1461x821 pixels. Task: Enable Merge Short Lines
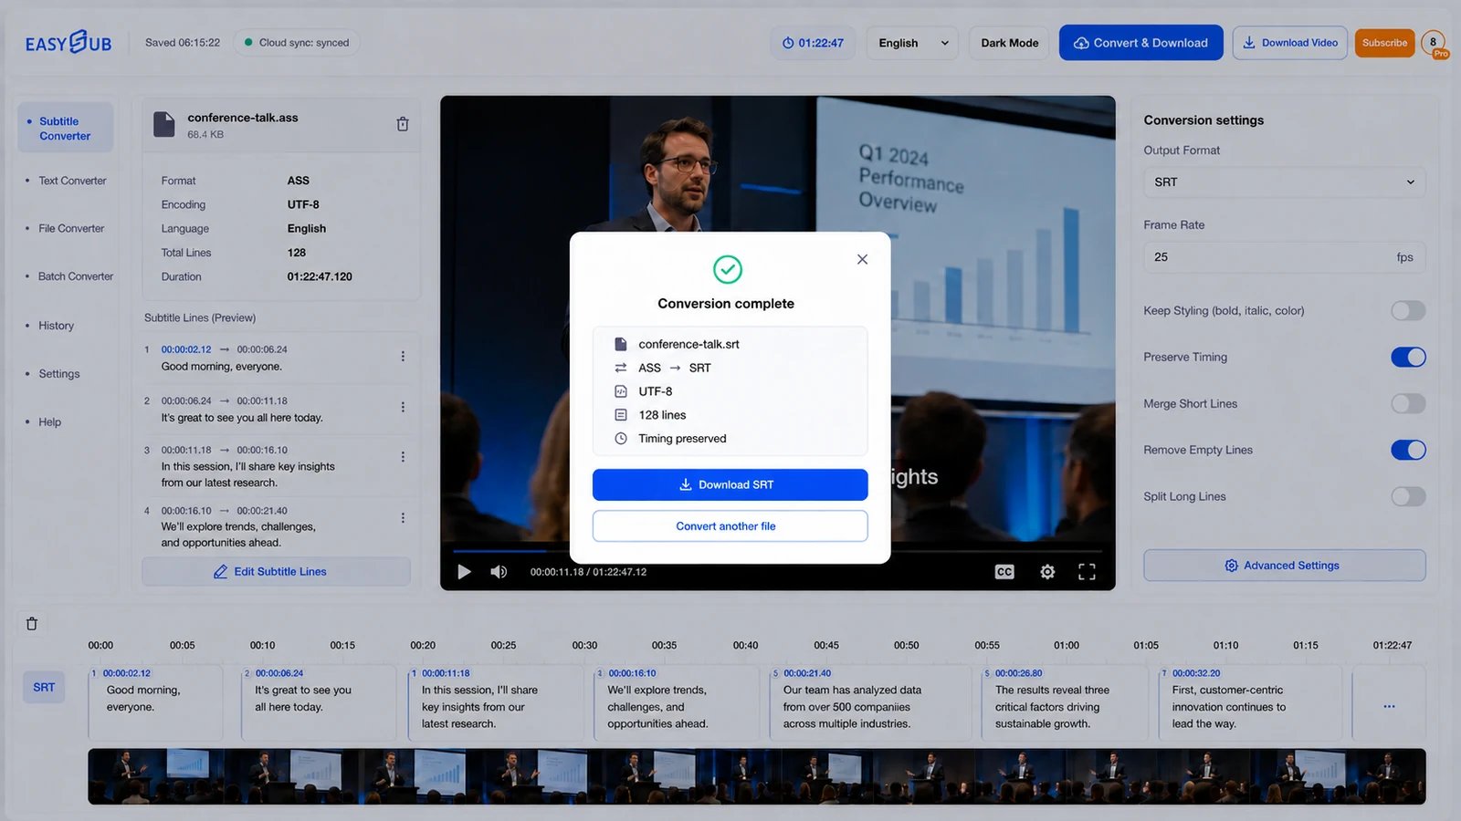click(1408, 404)
